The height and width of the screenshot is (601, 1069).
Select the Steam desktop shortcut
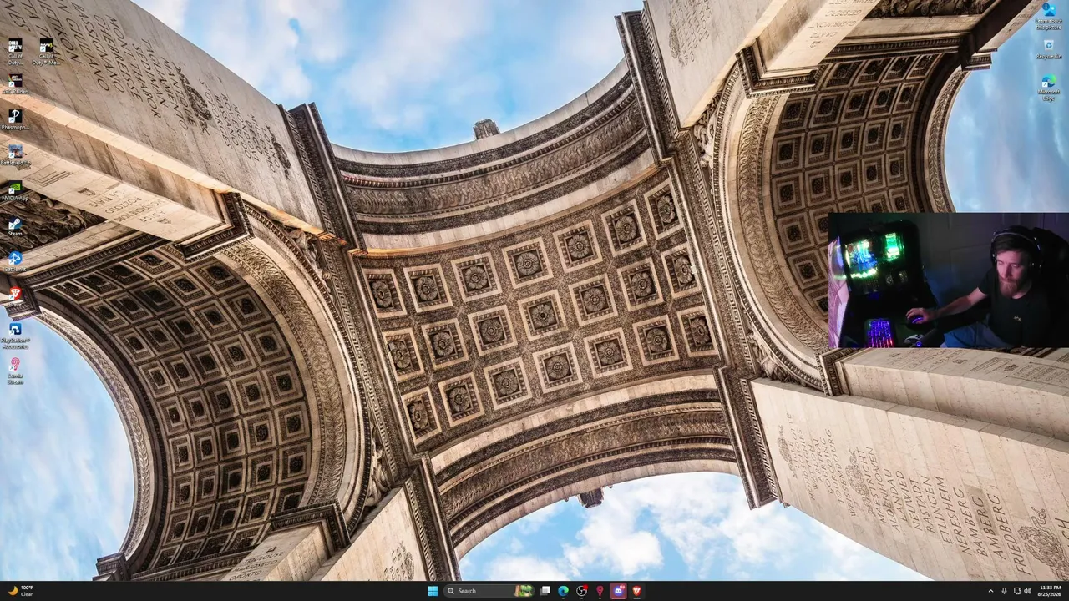[x=15, y=227]
